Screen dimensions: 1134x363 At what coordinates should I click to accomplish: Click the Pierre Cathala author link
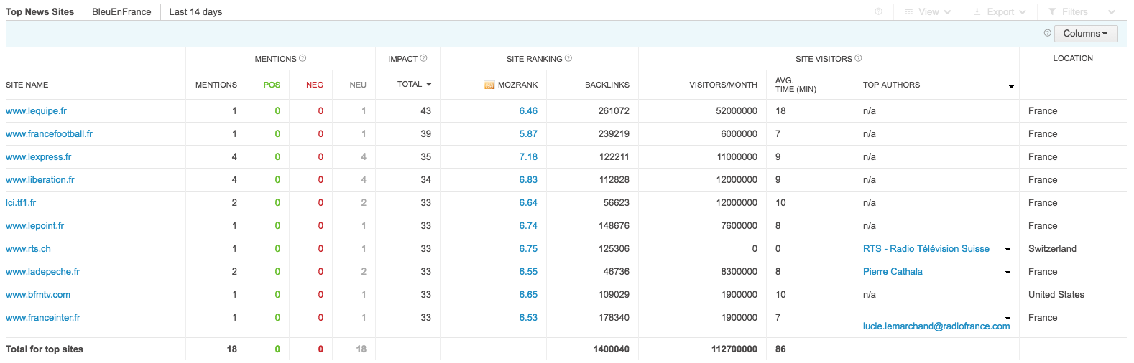pos(893,271)
